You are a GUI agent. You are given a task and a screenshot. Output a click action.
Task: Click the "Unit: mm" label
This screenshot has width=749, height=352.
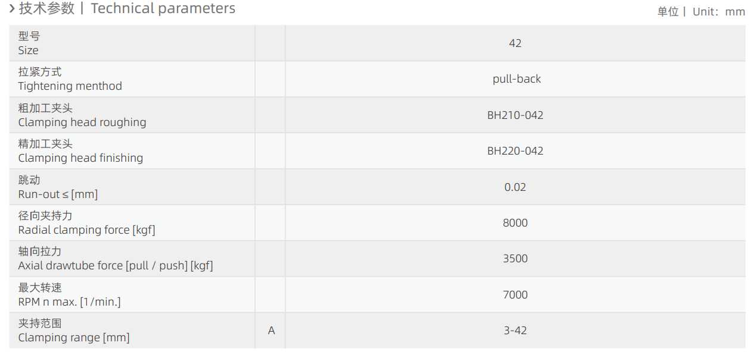[x=718, y=12]
